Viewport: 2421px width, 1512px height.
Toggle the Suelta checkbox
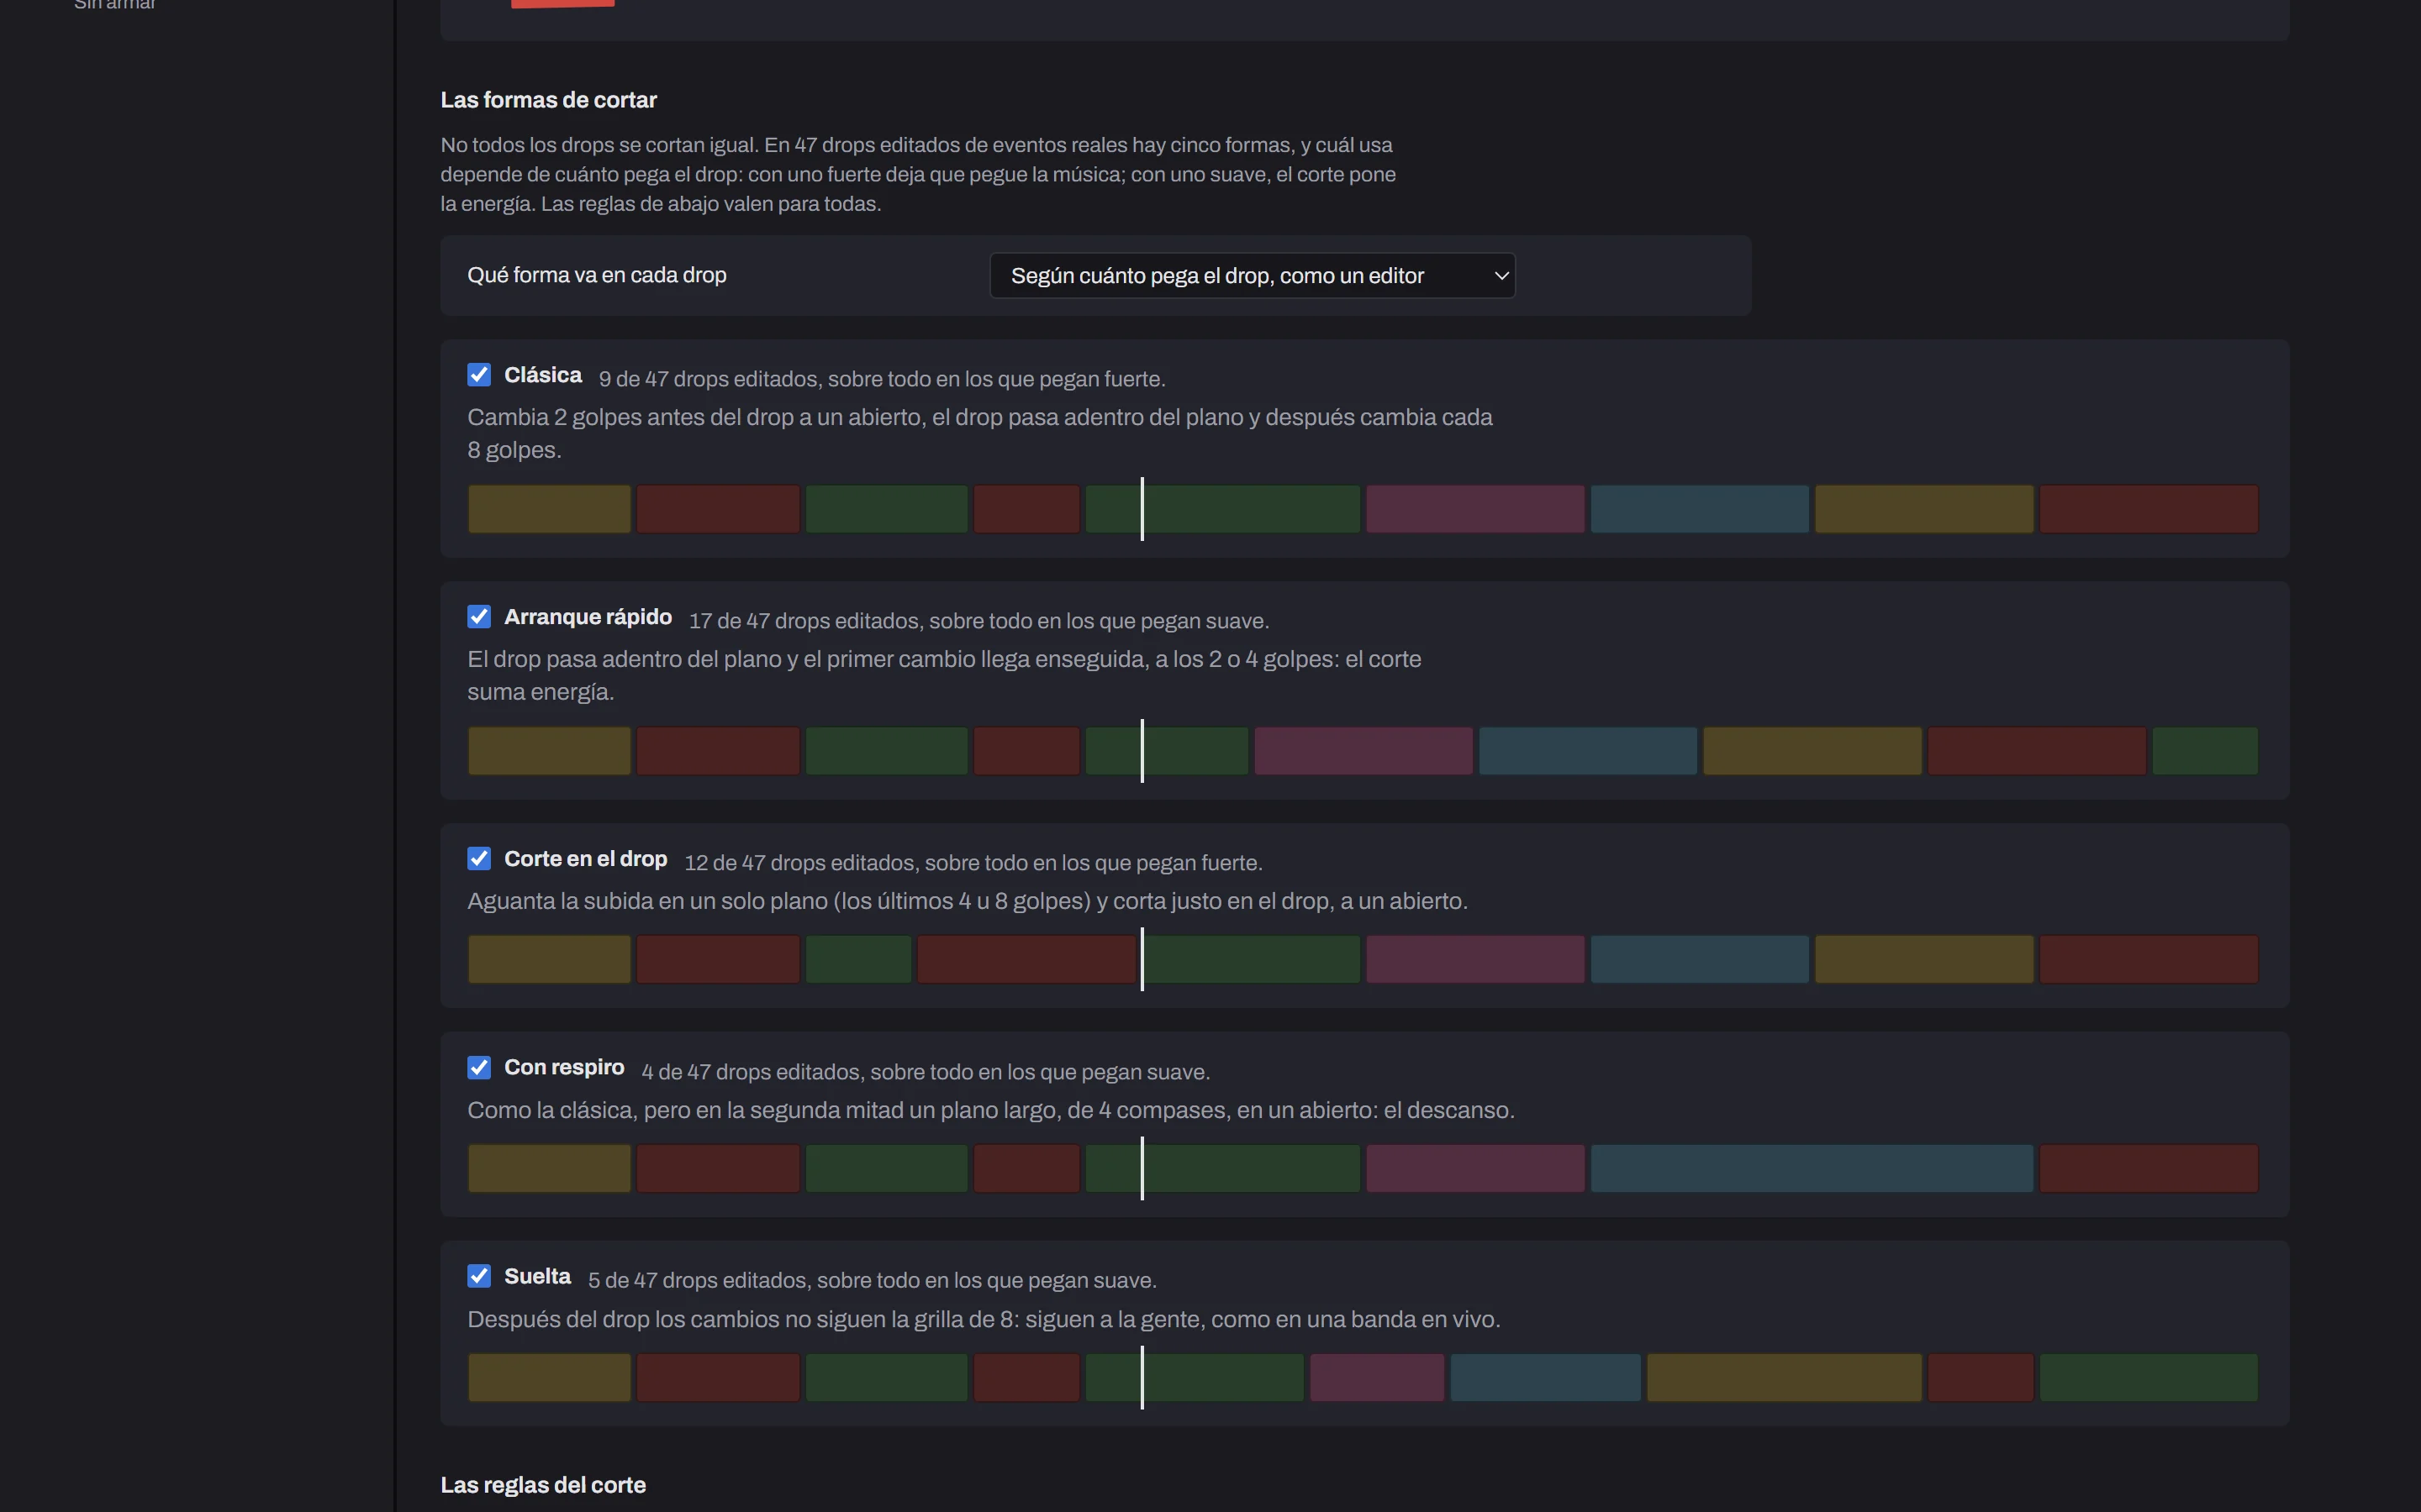pyautogui.click(x=479, y=1277)
